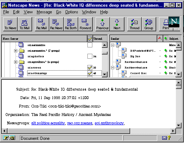The image size is (184, 143).
Task: Forward the current message
Action: click(85, 24)
